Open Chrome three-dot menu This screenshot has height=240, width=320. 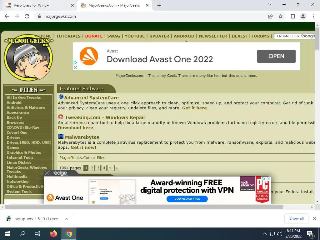313,16
